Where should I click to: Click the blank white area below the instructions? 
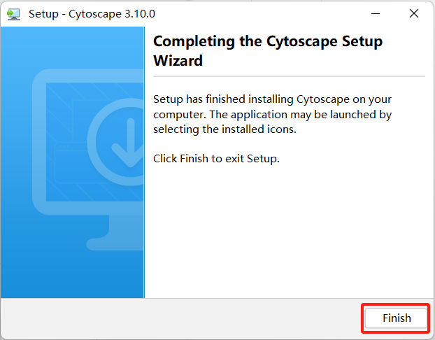click(288, 231)
